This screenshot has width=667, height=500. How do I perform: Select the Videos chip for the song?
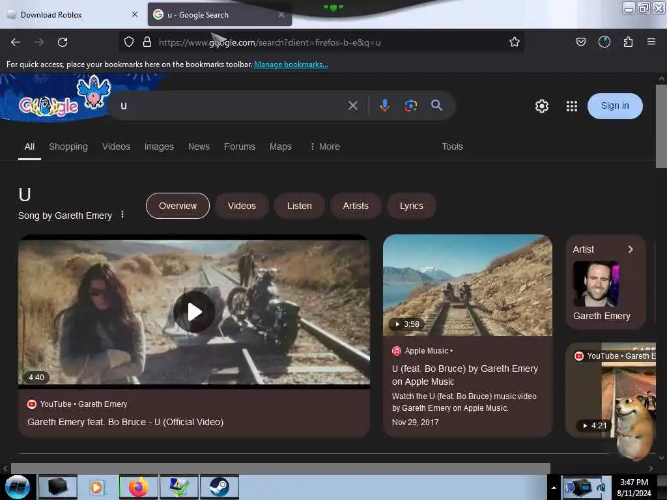242,206
